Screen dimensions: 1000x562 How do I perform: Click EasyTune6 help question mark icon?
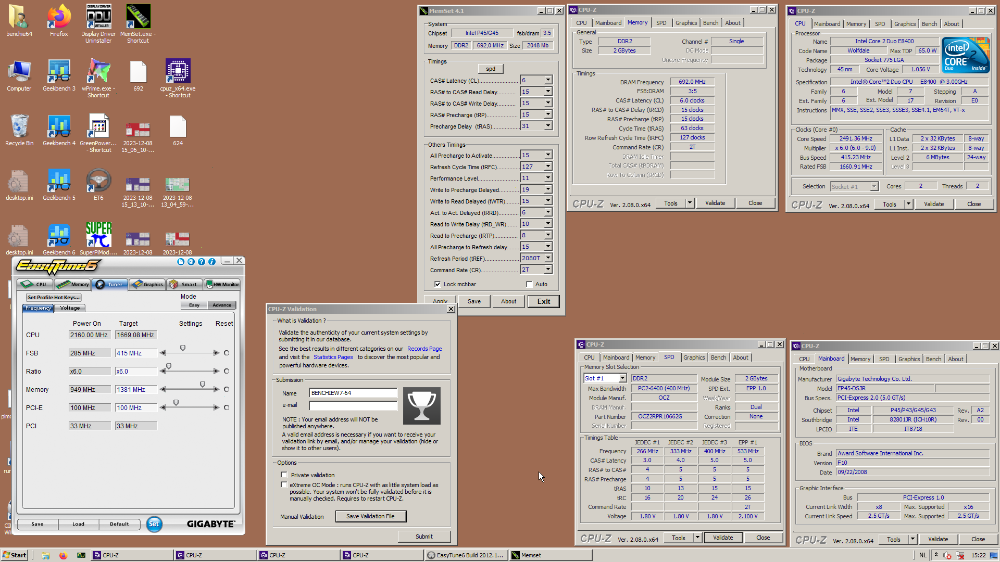pos(202,262)
